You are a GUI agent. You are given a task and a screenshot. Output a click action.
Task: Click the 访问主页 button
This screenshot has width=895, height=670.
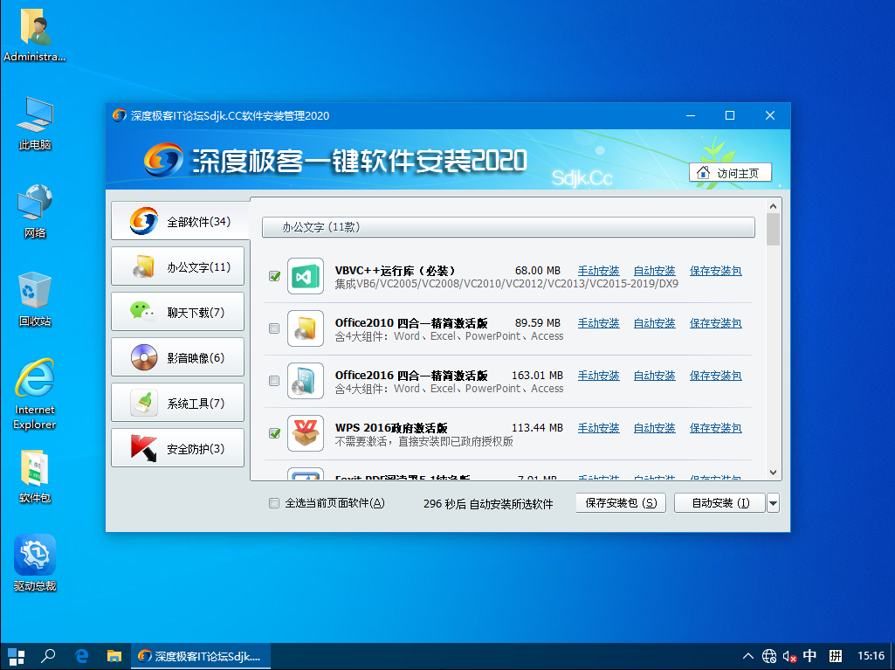pyautogui.click(x=730, y=172)
